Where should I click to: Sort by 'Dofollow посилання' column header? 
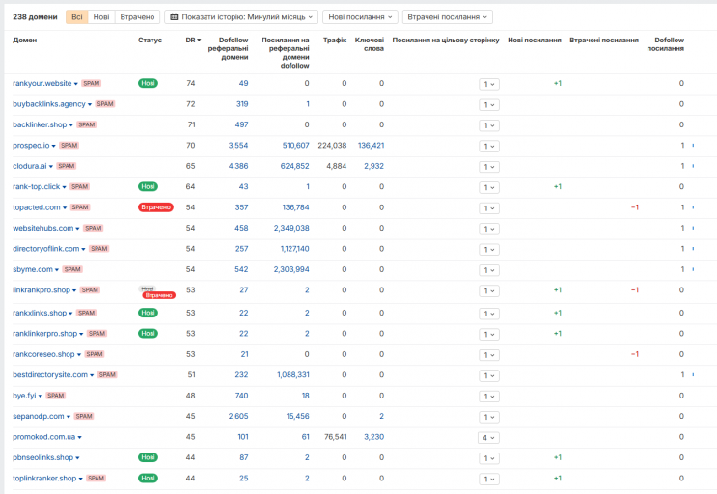pyautogui.click(x=665, y=44)
